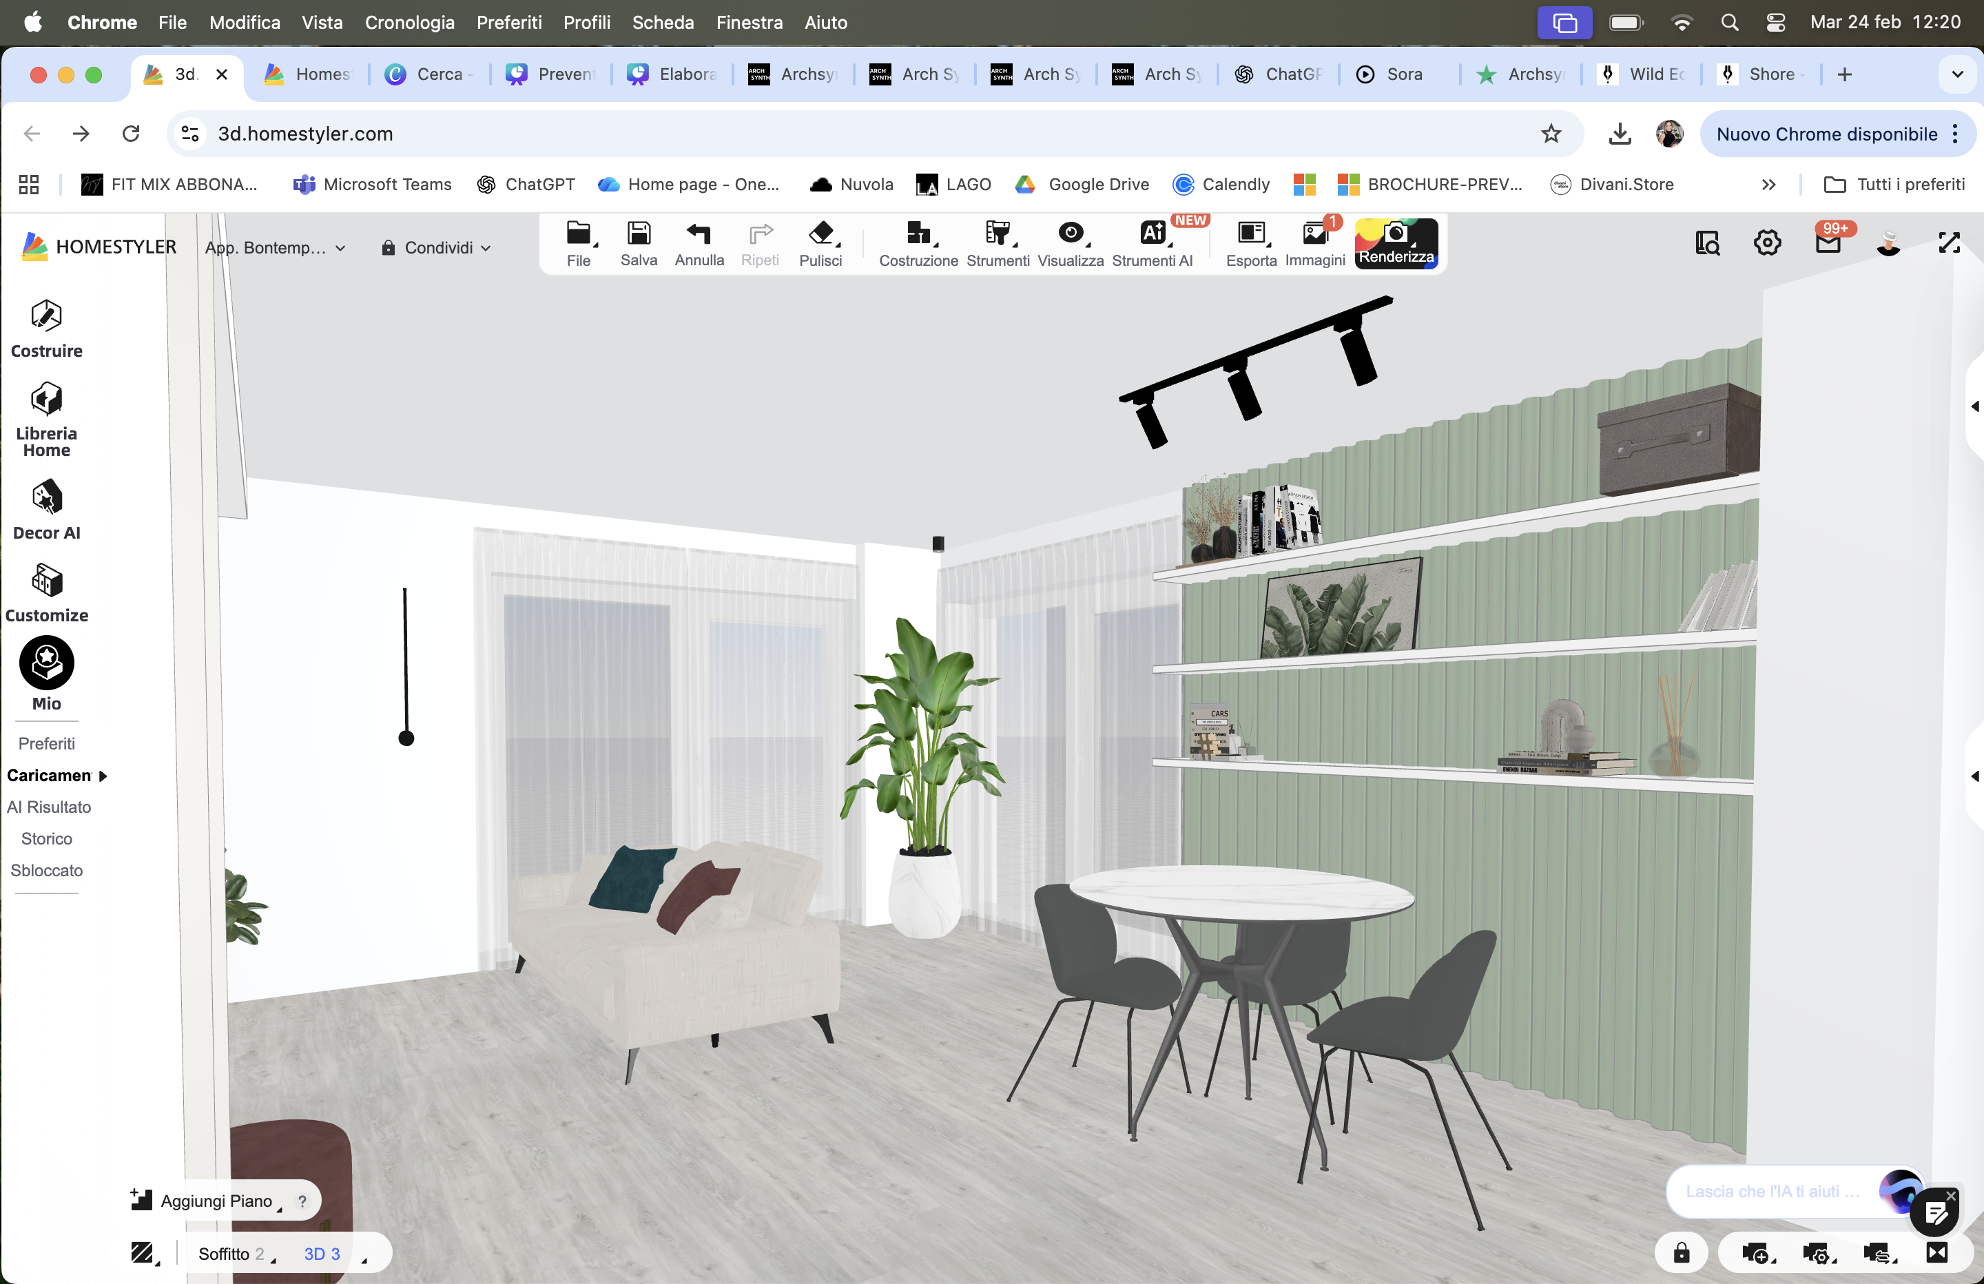Open camera settings icon
Screen dimensions: 1984x1284
point(1816,1253)
